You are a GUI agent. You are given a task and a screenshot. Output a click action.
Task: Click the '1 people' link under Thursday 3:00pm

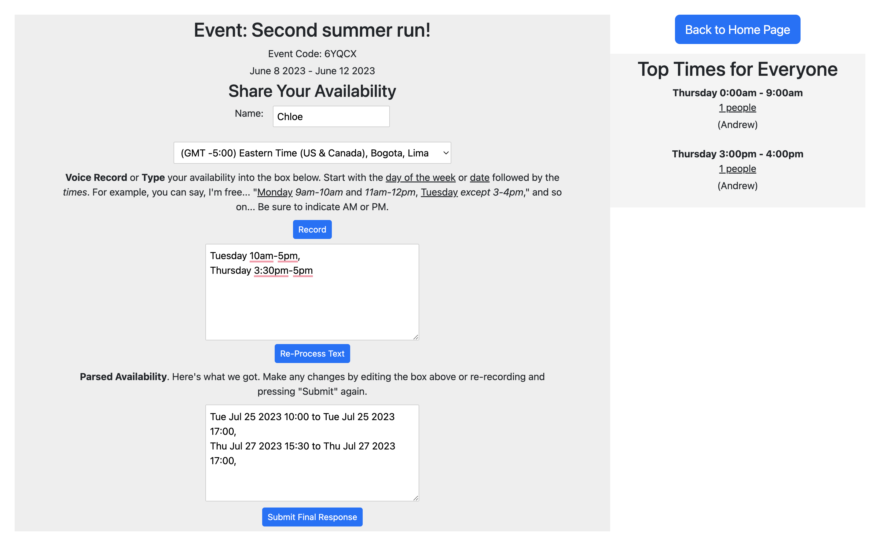pyautogui.click(x=737, y=168)
